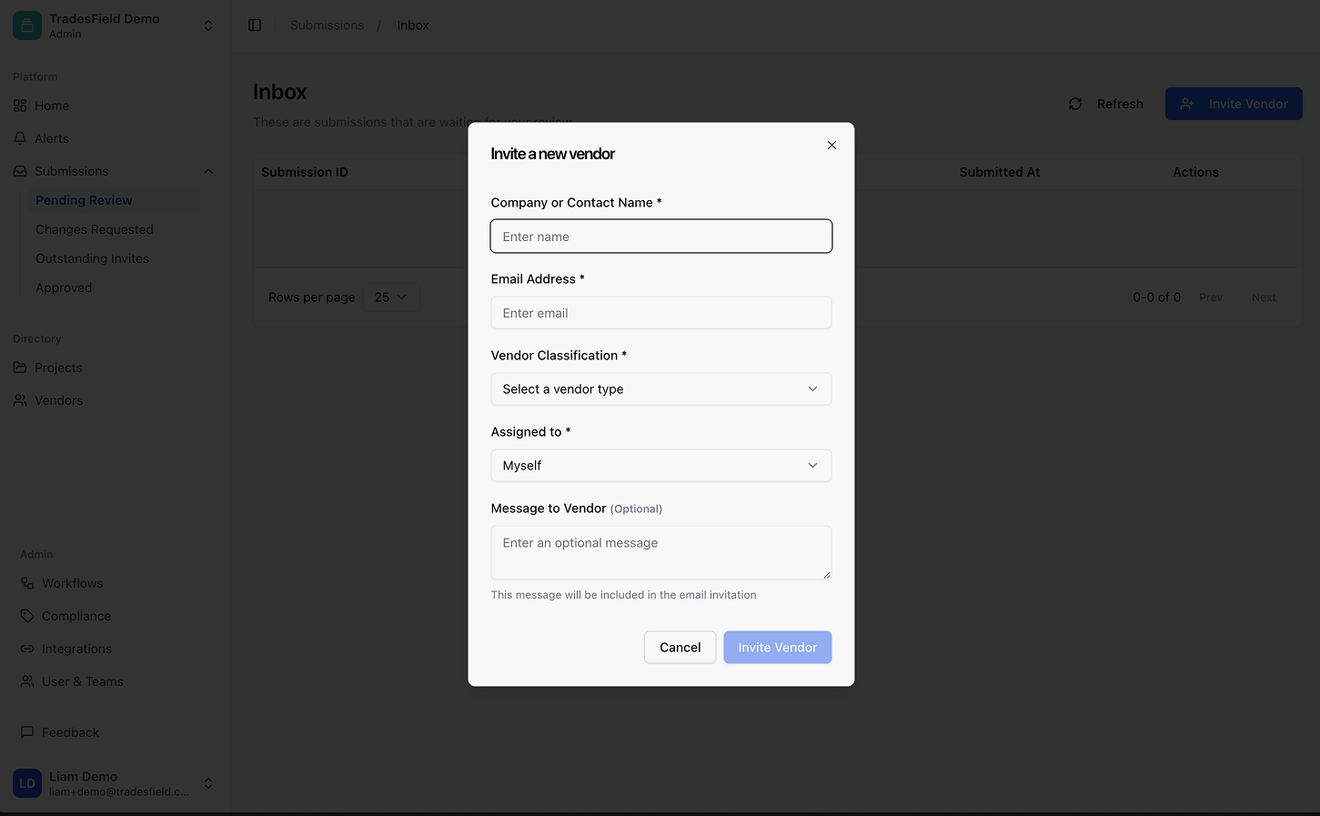Open the workspace switcher chevrons beside TradesField Demo
Screen dimensions: 1320x816
(x=208, y=25)
